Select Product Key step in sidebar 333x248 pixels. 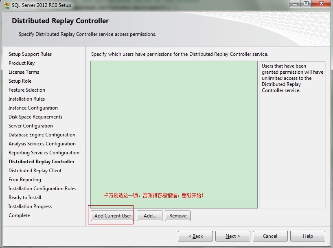tap(22, 63)
